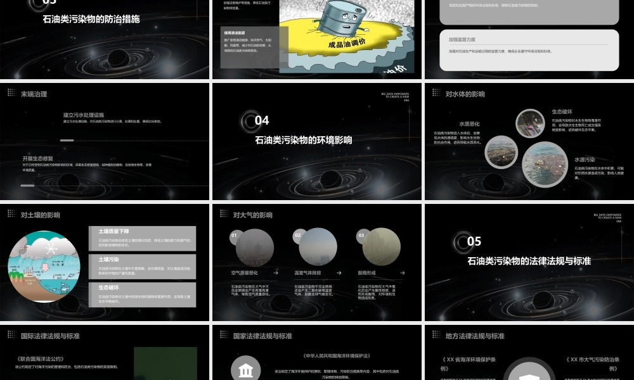Select the oil barrel cartoon image

347,36
